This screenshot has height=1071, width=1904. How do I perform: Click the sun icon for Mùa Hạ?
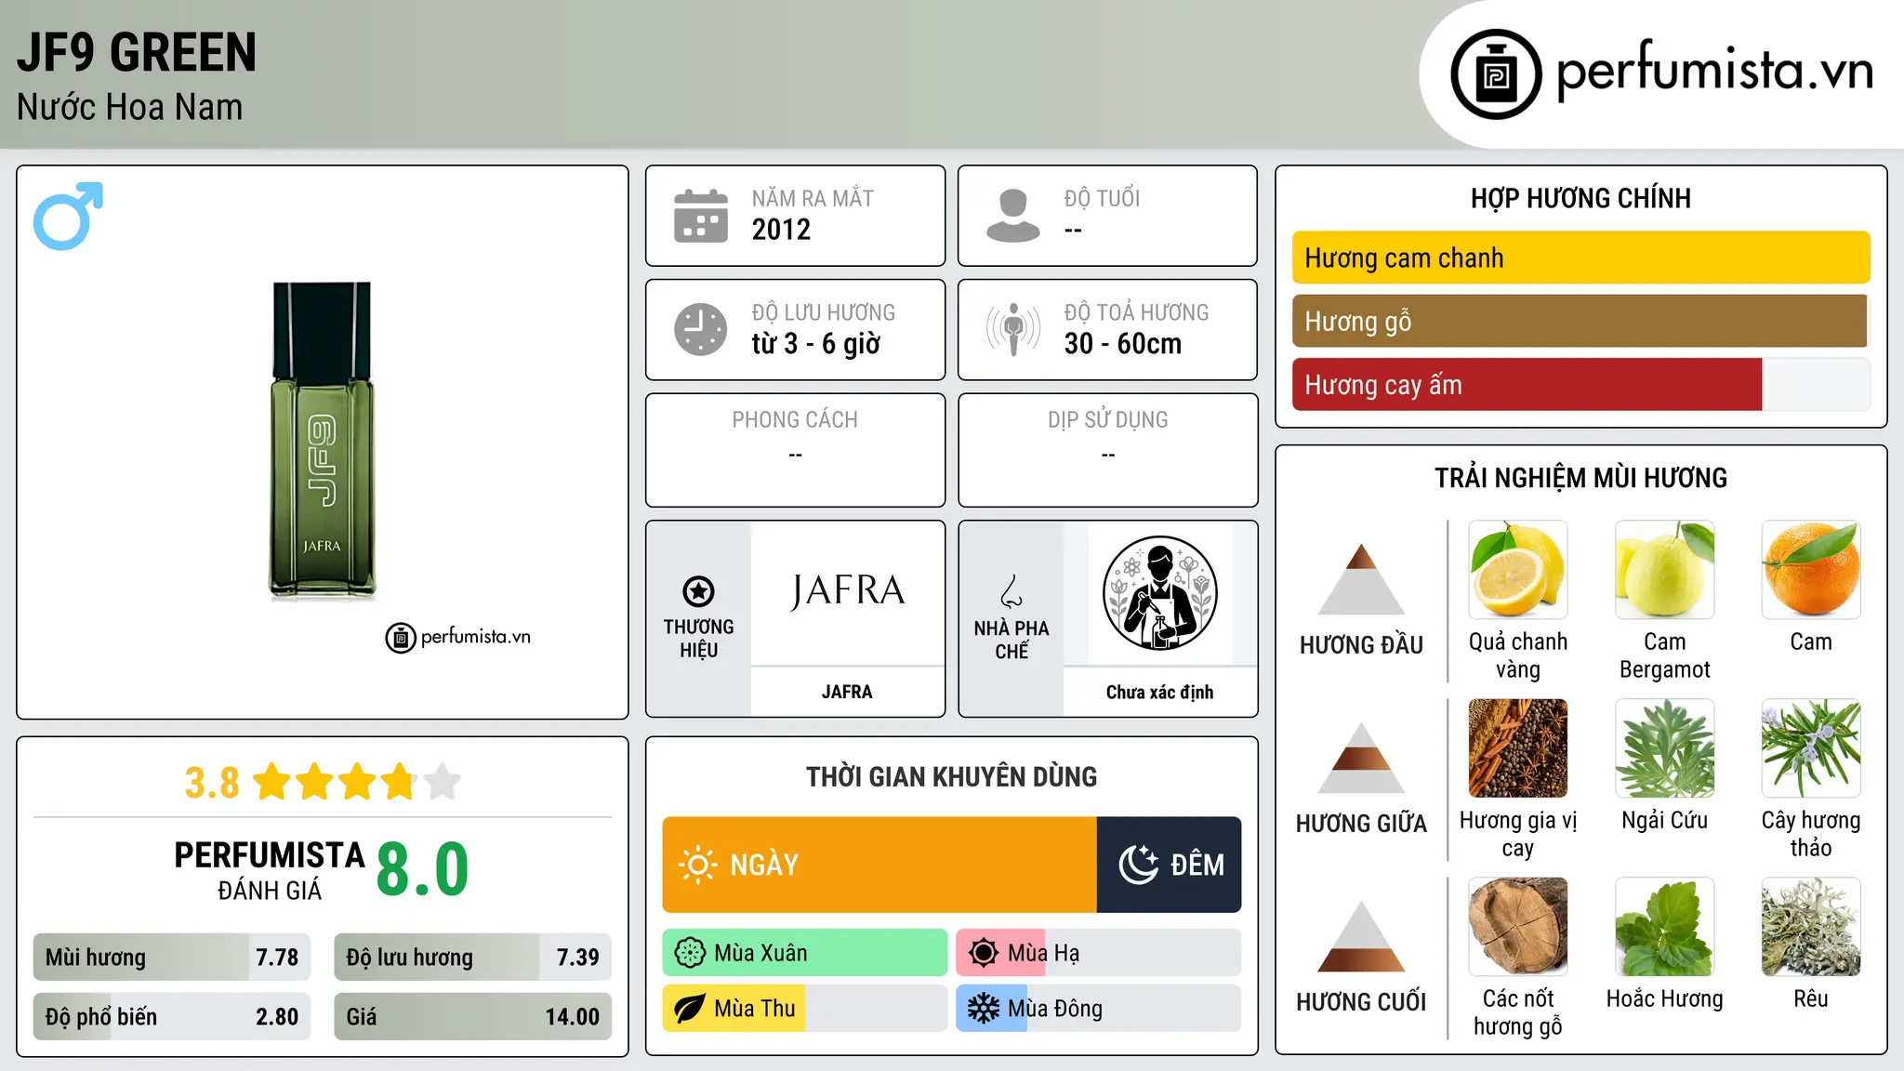(x=983, y=953)
